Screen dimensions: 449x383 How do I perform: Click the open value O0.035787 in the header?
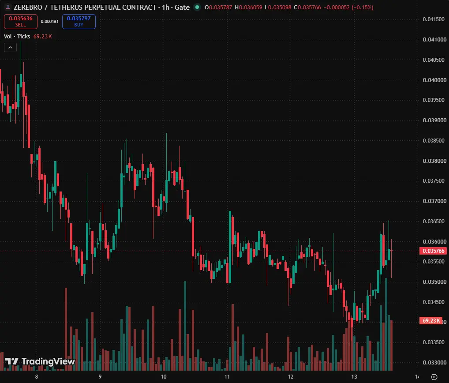coord(218,8)
